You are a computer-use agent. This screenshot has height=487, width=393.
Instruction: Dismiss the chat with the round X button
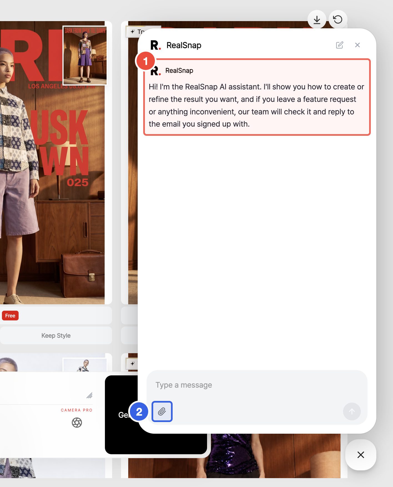[x=361, y=455]
